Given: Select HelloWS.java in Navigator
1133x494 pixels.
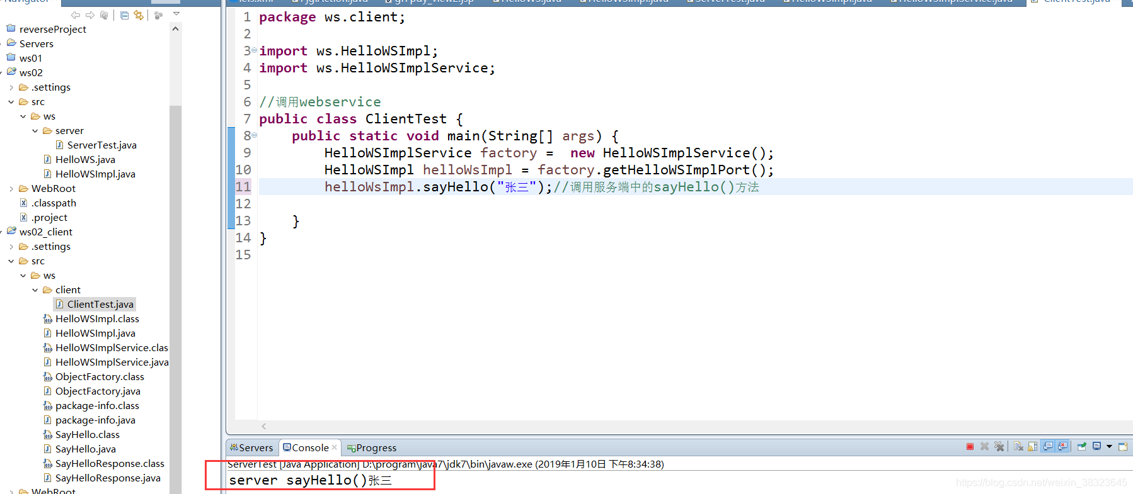Looking at the screenshot, I should coord(79,160).
